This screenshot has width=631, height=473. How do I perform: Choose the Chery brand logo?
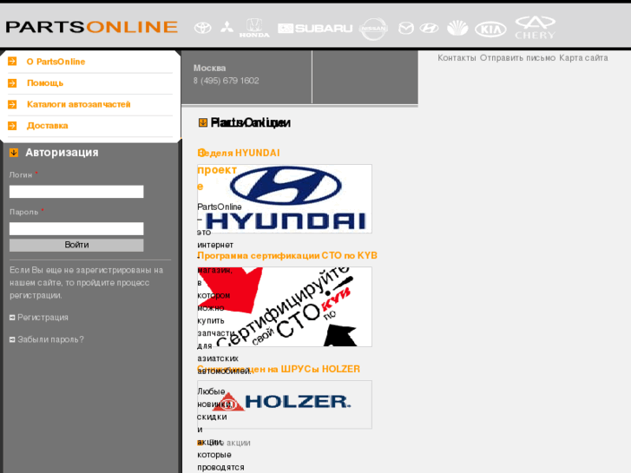pos(536,28)
